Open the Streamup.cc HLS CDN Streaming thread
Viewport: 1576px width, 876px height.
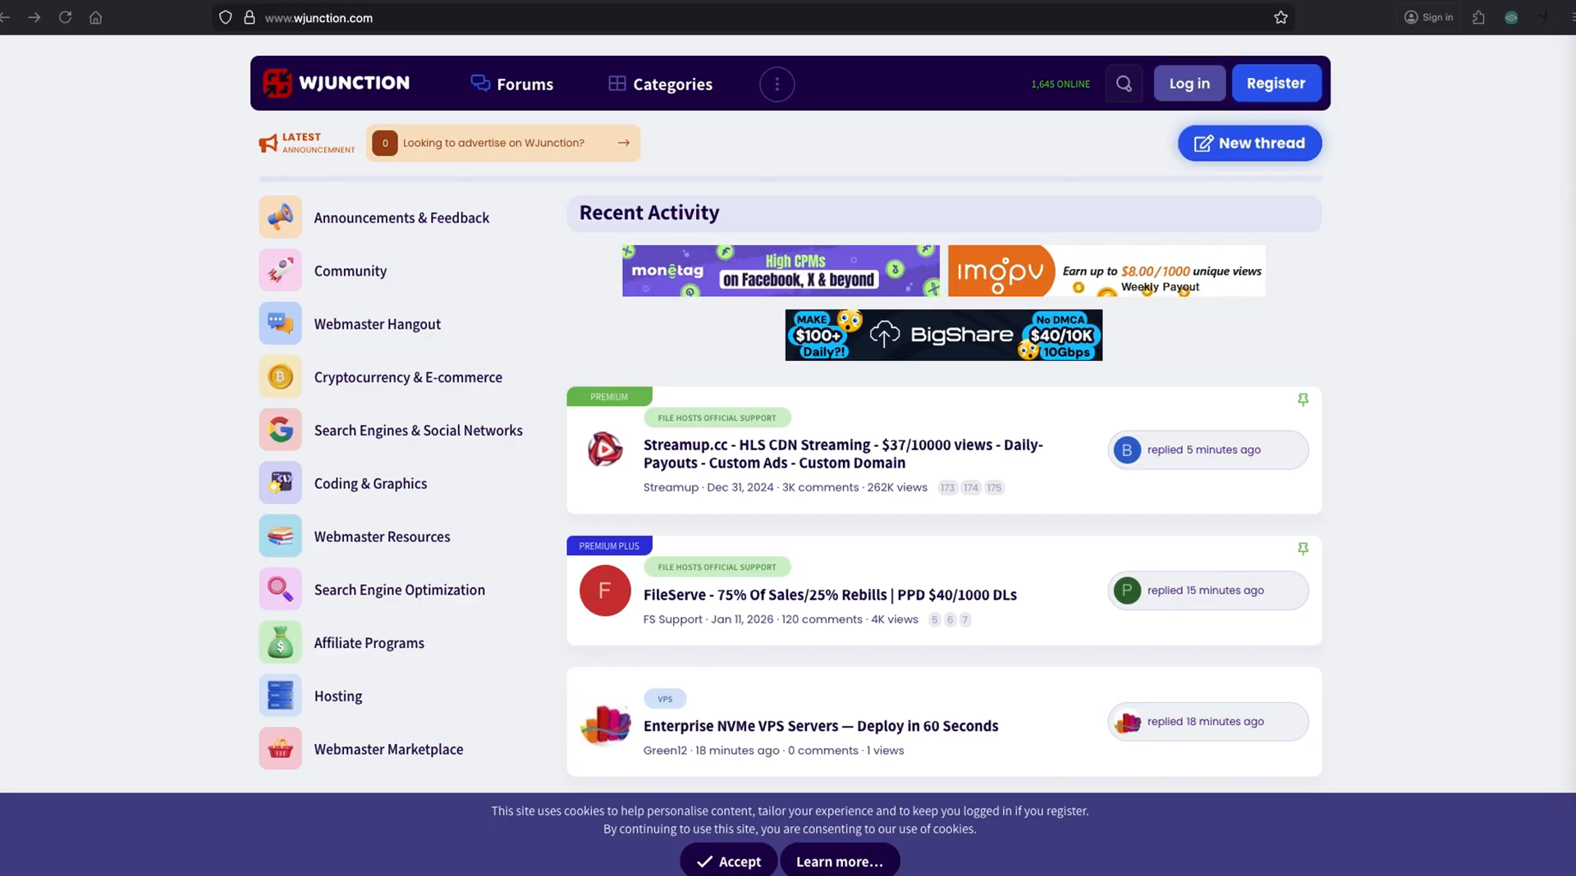(843, 454)
